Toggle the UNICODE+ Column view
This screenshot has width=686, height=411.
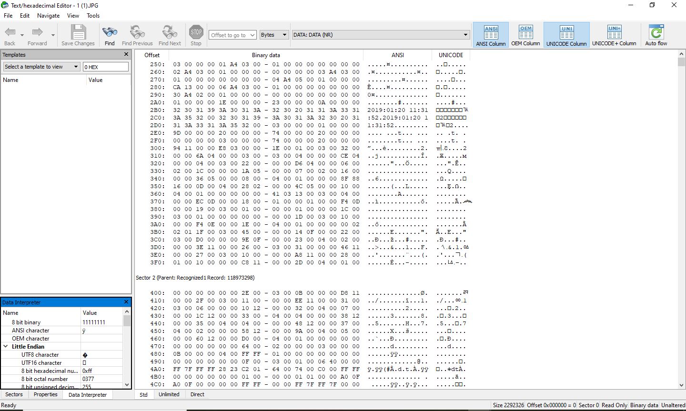tap(614, 35)
